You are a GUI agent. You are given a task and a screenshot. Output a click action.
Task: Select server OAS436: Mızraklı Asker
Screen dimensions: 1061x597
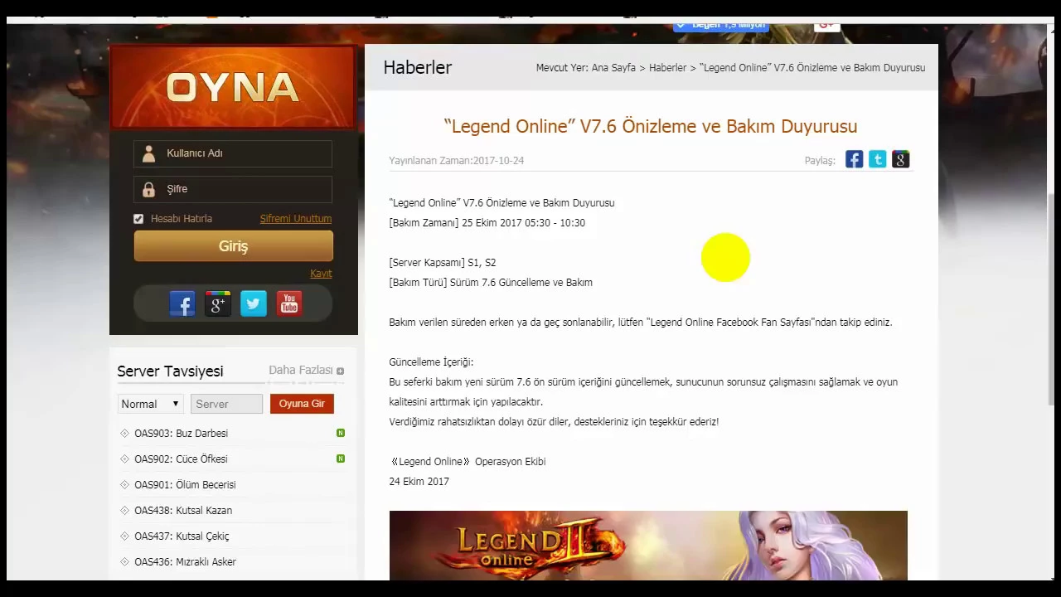pyautogui.click(x=185, y=562)
